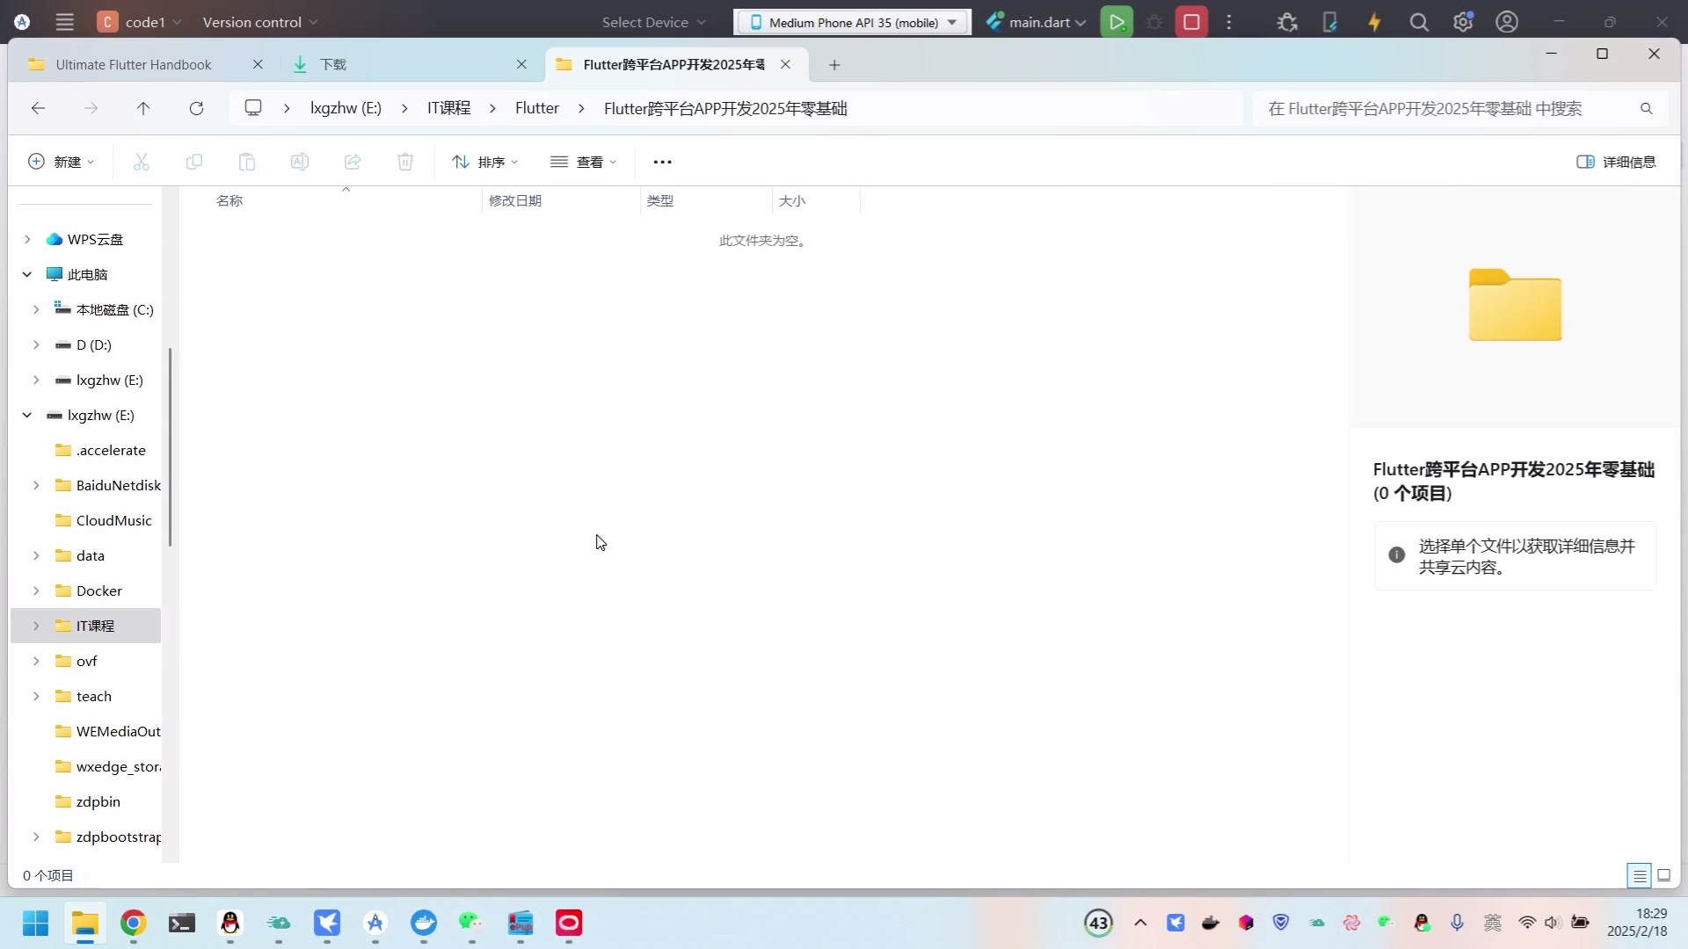Screen dimensions: 1688x949
Task: Navigate up one folder level
Action: pyautogui.click(x=143, y=107)
